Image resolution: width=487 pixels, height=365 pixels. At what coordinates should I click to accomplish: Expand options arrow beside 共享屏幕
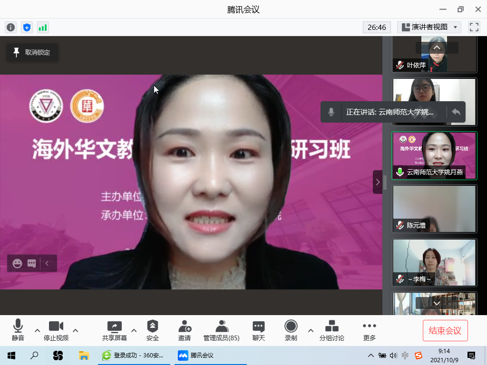pyautogui.click(x=134, y=330)
